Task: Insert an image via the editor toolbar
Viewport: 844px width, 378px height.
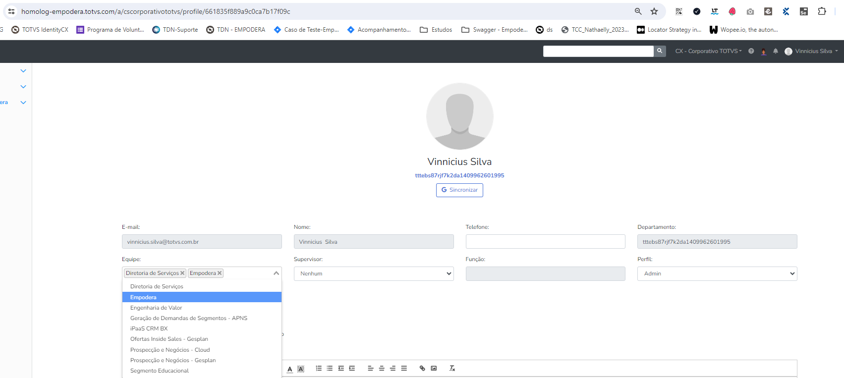Action: tap(434, 368)
